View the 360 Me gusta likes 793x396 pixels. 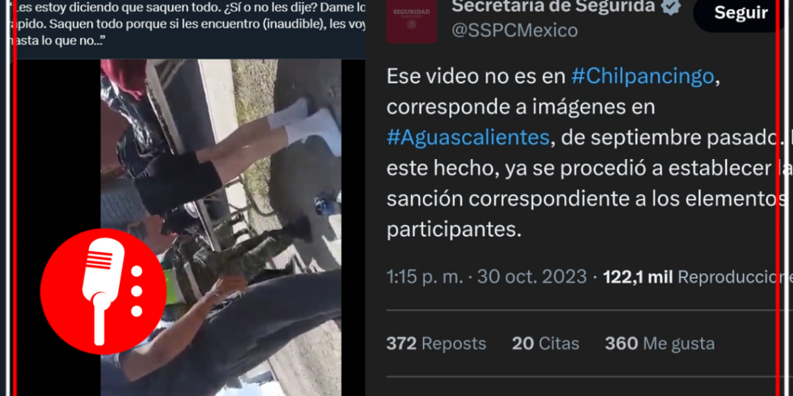coord(659,344)
